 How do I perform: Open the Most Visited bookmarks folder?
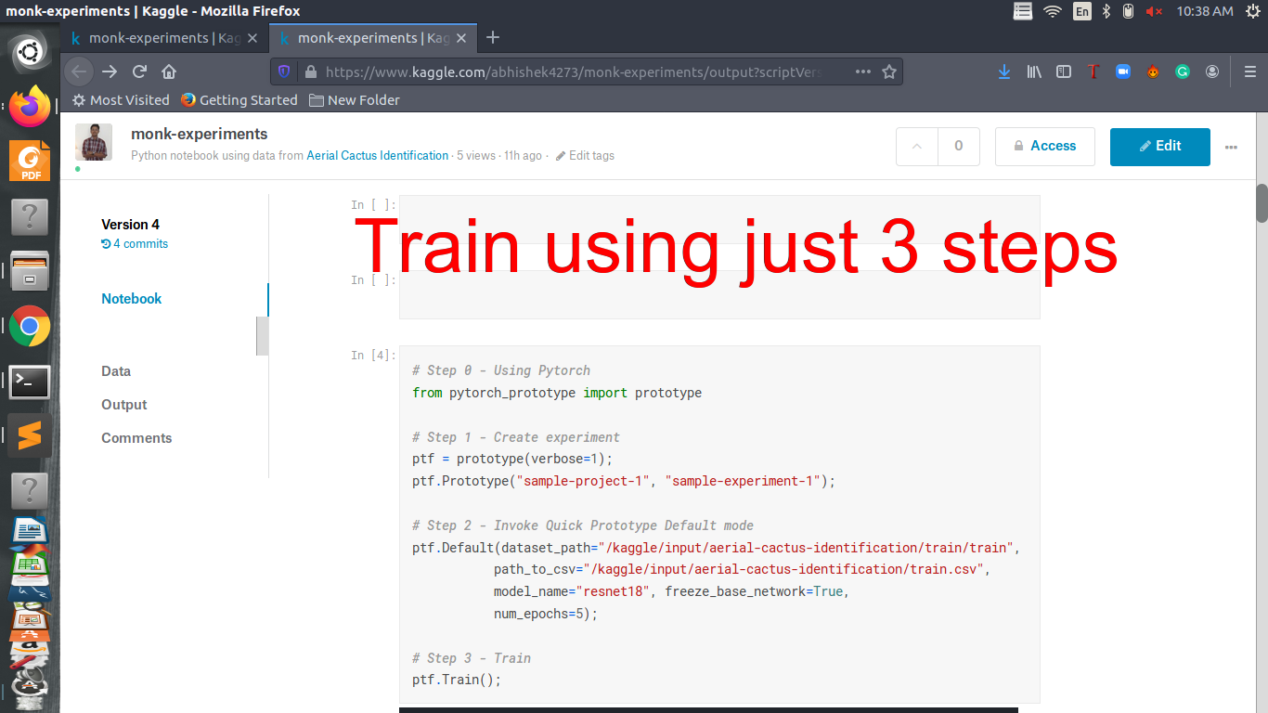pos(121,99)
